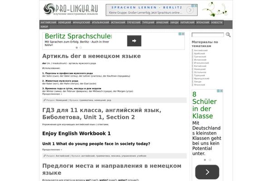The image size is (272, 181).
Task: Open sidebar category 'Турецкий'
Action: click(x=199, y=76)
